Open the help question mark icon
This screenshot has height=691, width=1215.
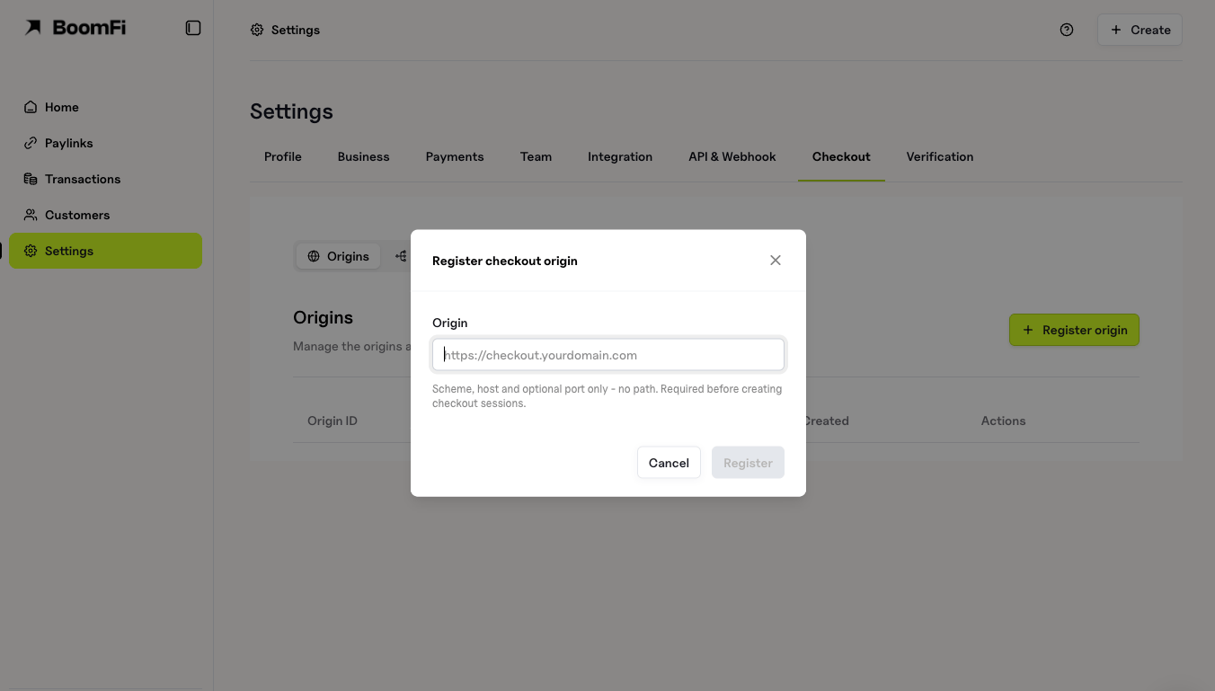tap(1067, 30)
